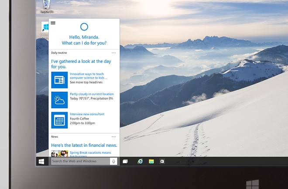Viewport: 288px width, 189px height.
Task: Open Task View from the taskbar
Action: (125, 161)
